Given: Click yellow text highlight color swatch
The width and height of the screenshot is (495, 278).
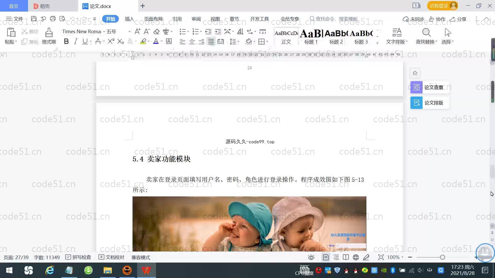Looking at the screenshot, I should point(143,41).
